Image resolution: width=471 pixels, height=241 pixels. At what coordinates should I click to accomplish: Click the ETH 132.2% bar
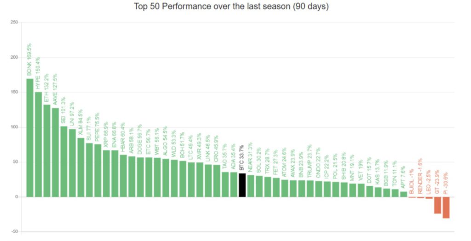(x=47, y=151)
